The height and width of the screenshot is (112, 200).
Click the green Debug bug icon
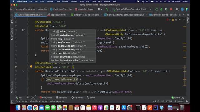tap(161, 9)
